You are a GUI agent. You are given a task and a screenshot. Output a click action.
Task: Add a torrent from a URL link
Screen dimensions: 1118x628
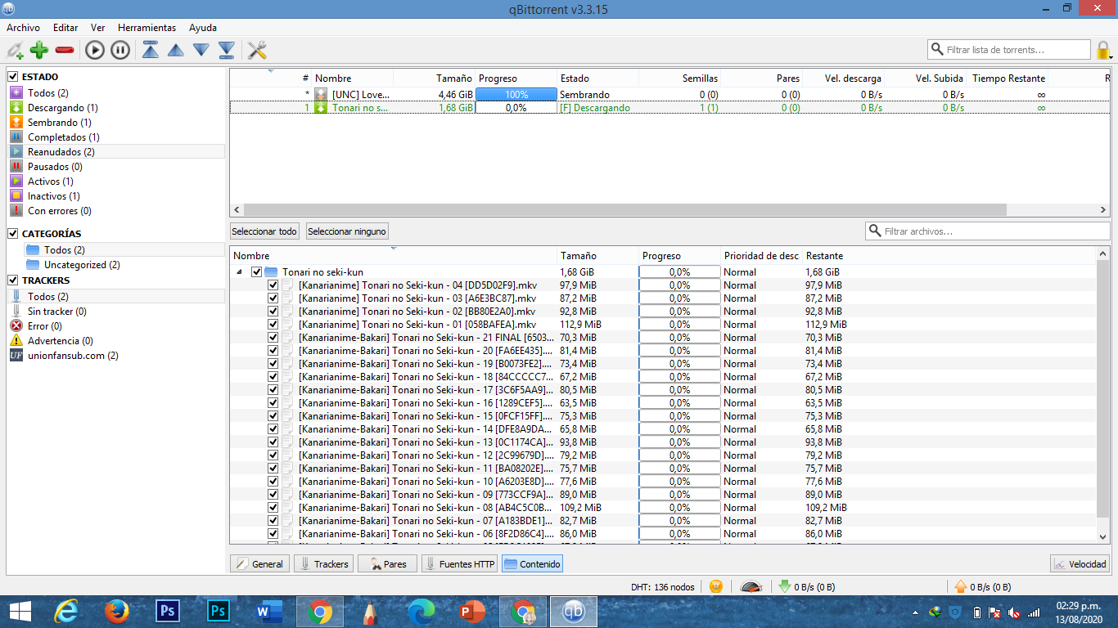(13, 50)
